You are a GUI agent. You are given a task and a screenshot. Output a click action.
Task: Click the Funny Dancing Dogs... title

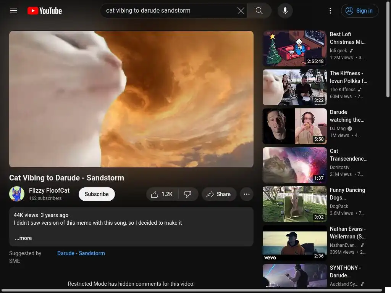pos(347,193)
